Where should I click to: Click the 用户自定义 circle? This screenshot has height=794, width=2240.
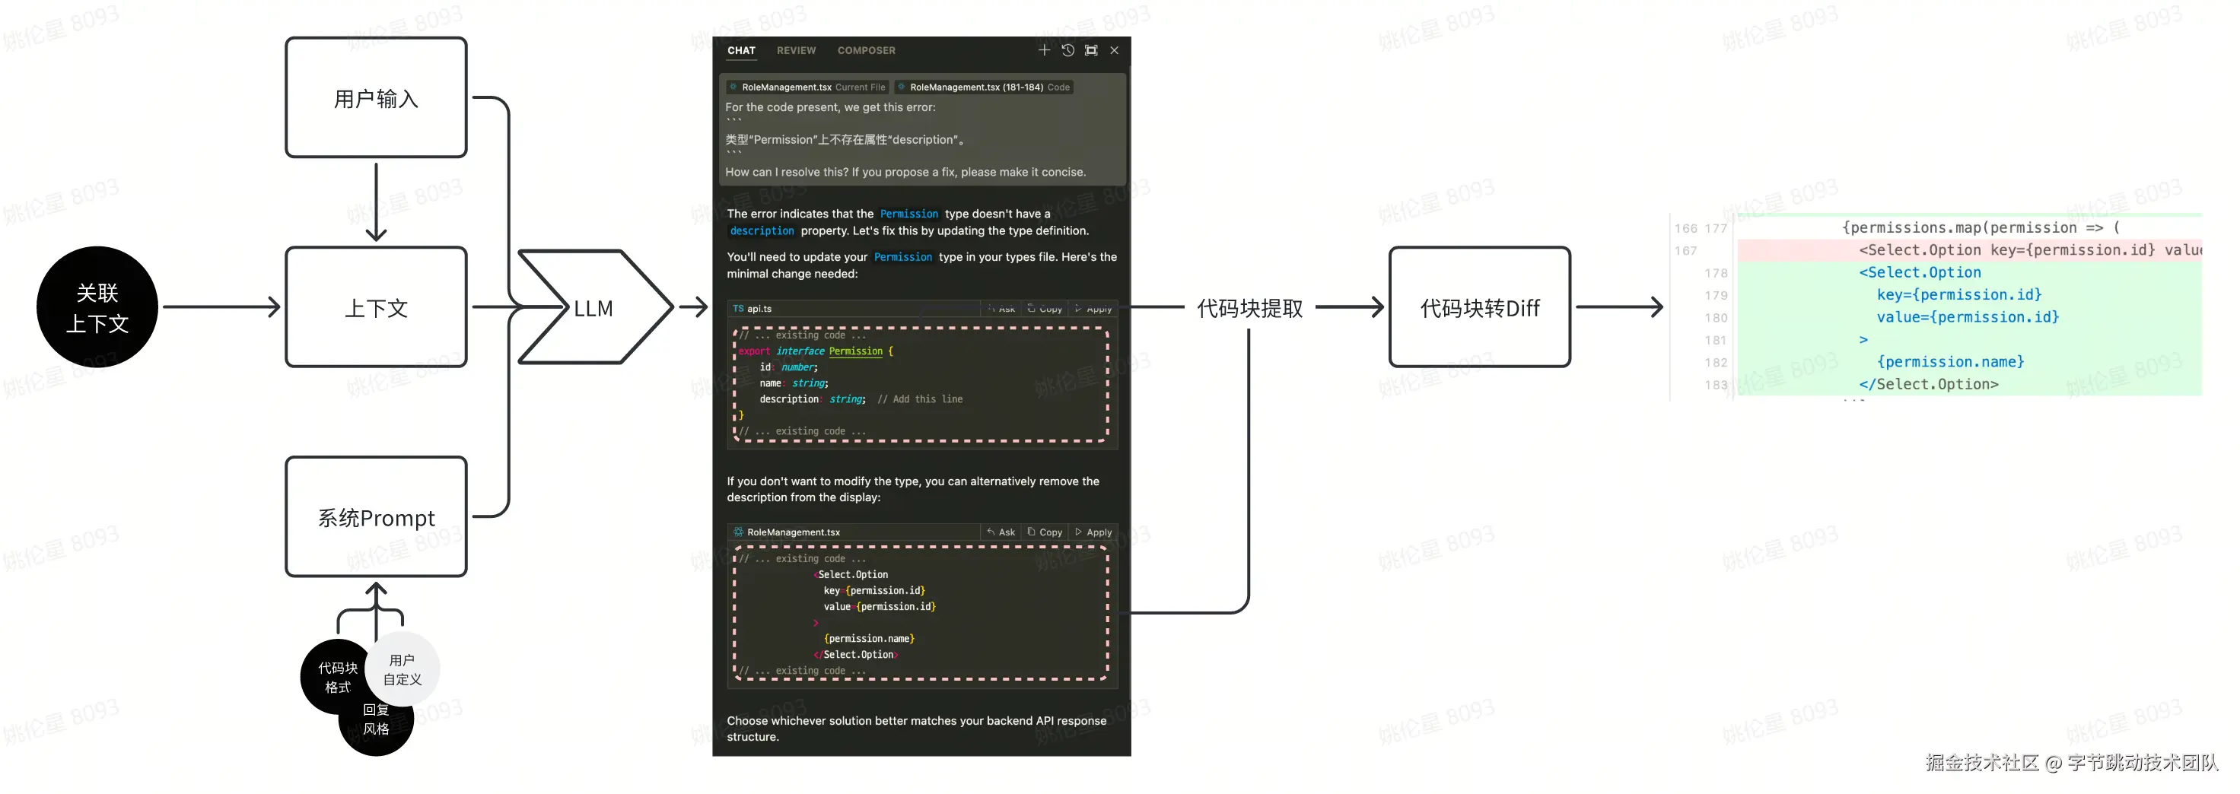[402, 669]
